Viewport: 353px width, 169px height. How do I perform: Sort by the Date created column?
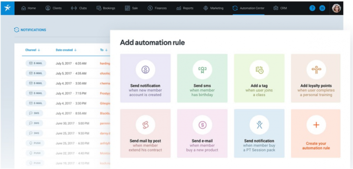point(66,50)
